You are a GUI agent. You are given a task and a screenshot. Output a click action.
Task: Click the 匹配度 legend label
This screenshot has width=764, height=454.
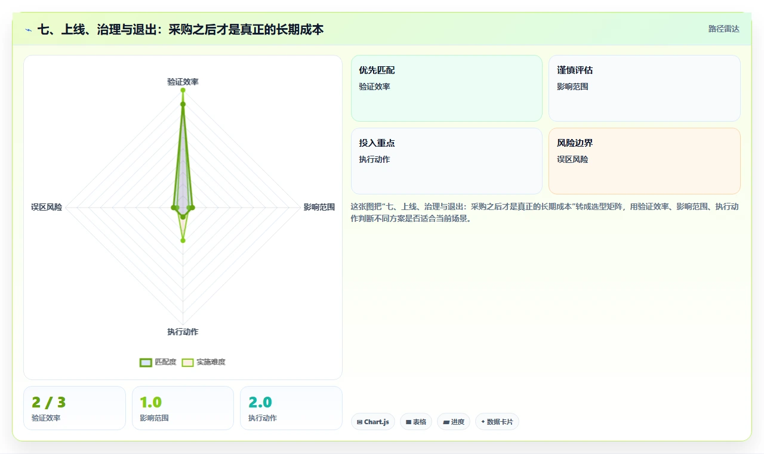click(165, 362)
